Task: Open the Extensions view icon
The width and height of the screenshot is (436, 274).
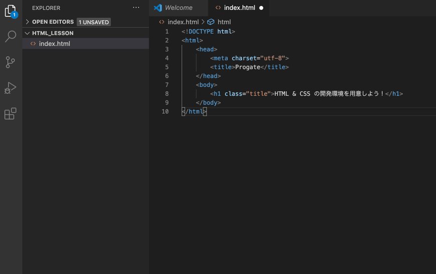Action: (x=11, y=113)
